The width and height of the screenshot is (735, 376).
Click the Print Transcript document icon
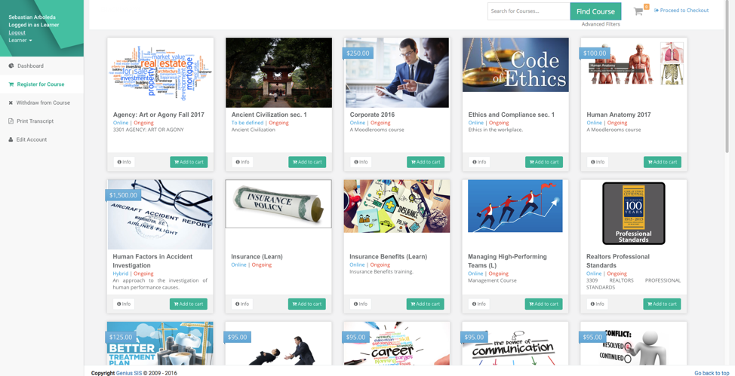[11, 121]
